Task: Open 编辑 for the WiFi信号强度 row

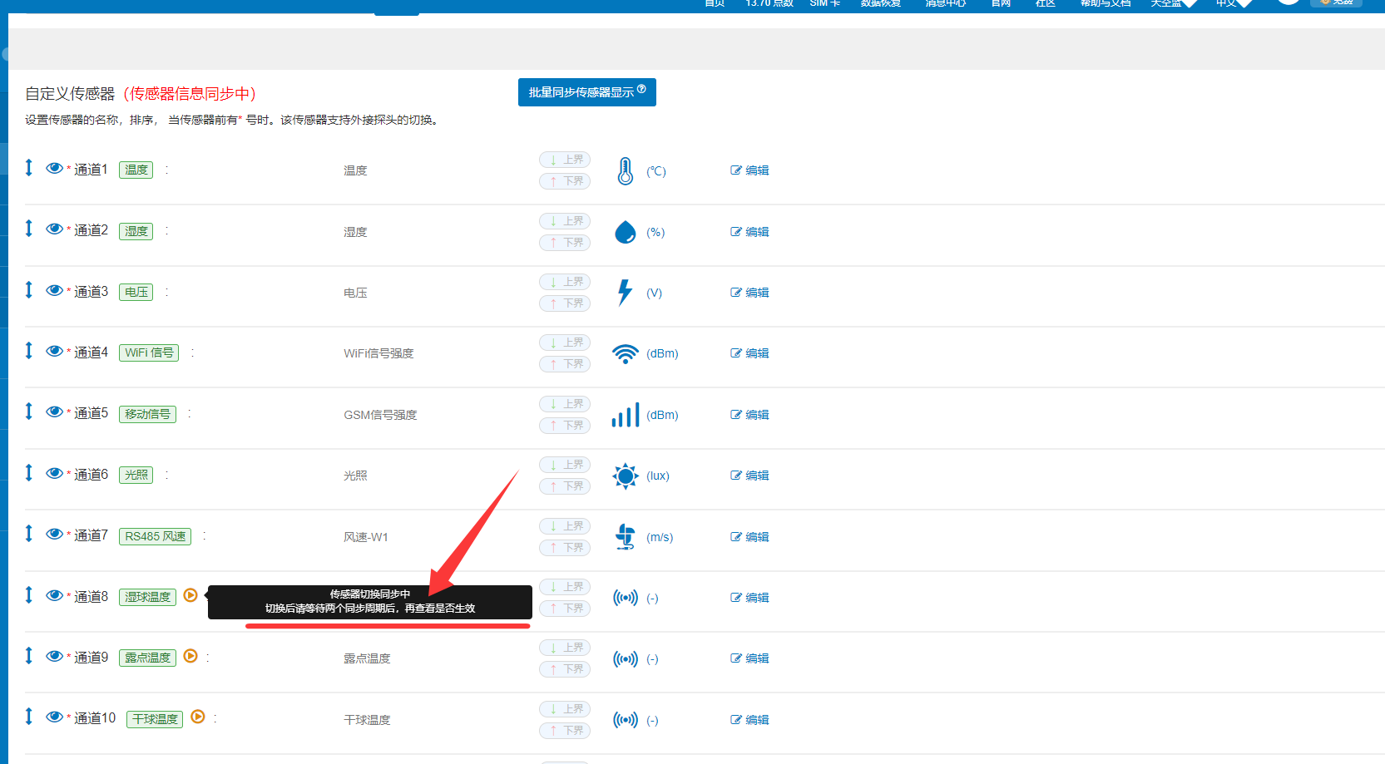Action: [749, 353]
